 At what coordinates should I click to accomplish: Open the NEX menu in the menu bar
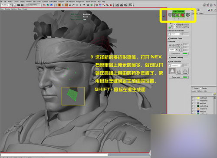click(x=99, y=2)
